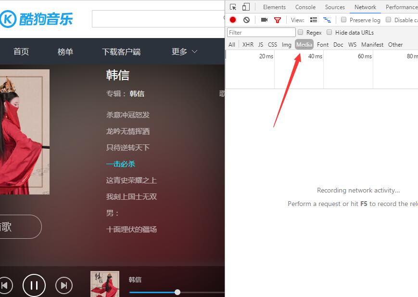Switch to the Console panel
Screen dimensions: 418x297
click(305, 7)
